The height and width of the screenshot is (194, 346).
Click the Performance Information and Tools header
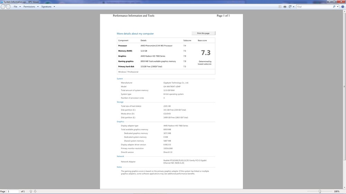tap(134, 16)
